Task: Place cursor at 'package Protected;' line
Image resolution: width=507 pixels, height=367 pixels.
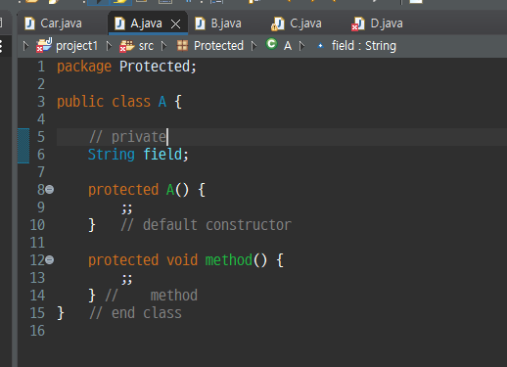Action: (126, 67)
